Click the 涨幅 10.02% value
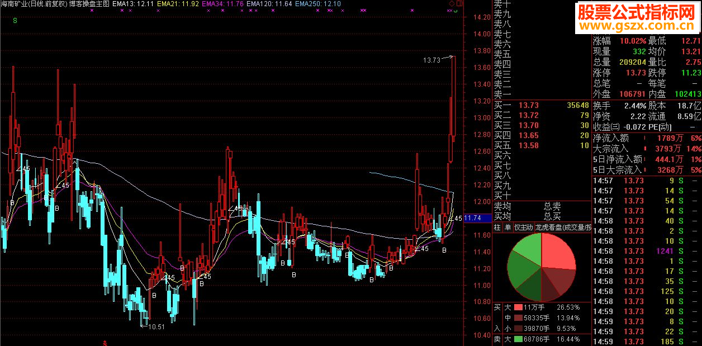This screenshot has width=702, height=346. click(x=633, y=41)
